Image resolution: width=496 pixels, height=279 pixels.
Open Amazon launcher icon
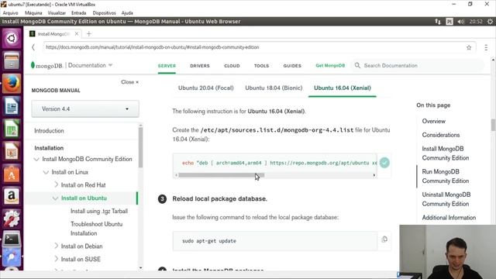click(x=12, y=196)
